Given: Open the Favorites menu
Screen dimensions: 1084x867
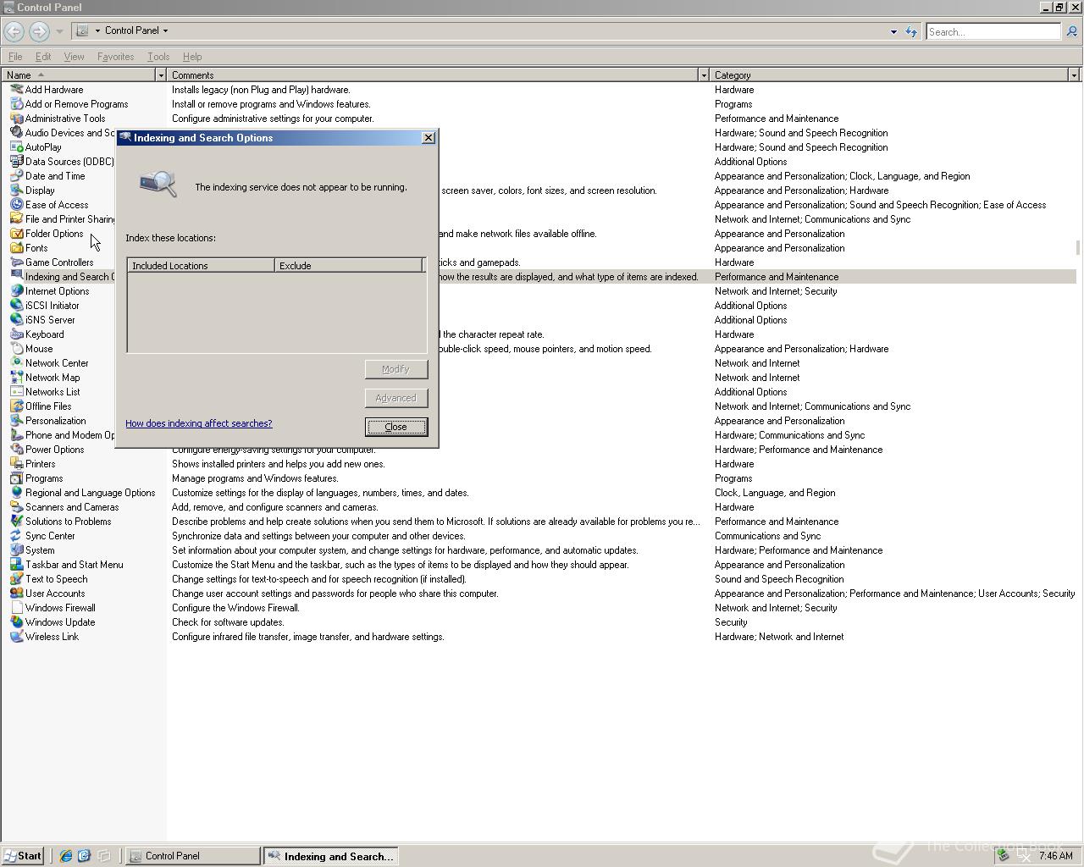Looking at the screenshot, I should [115, 57].
